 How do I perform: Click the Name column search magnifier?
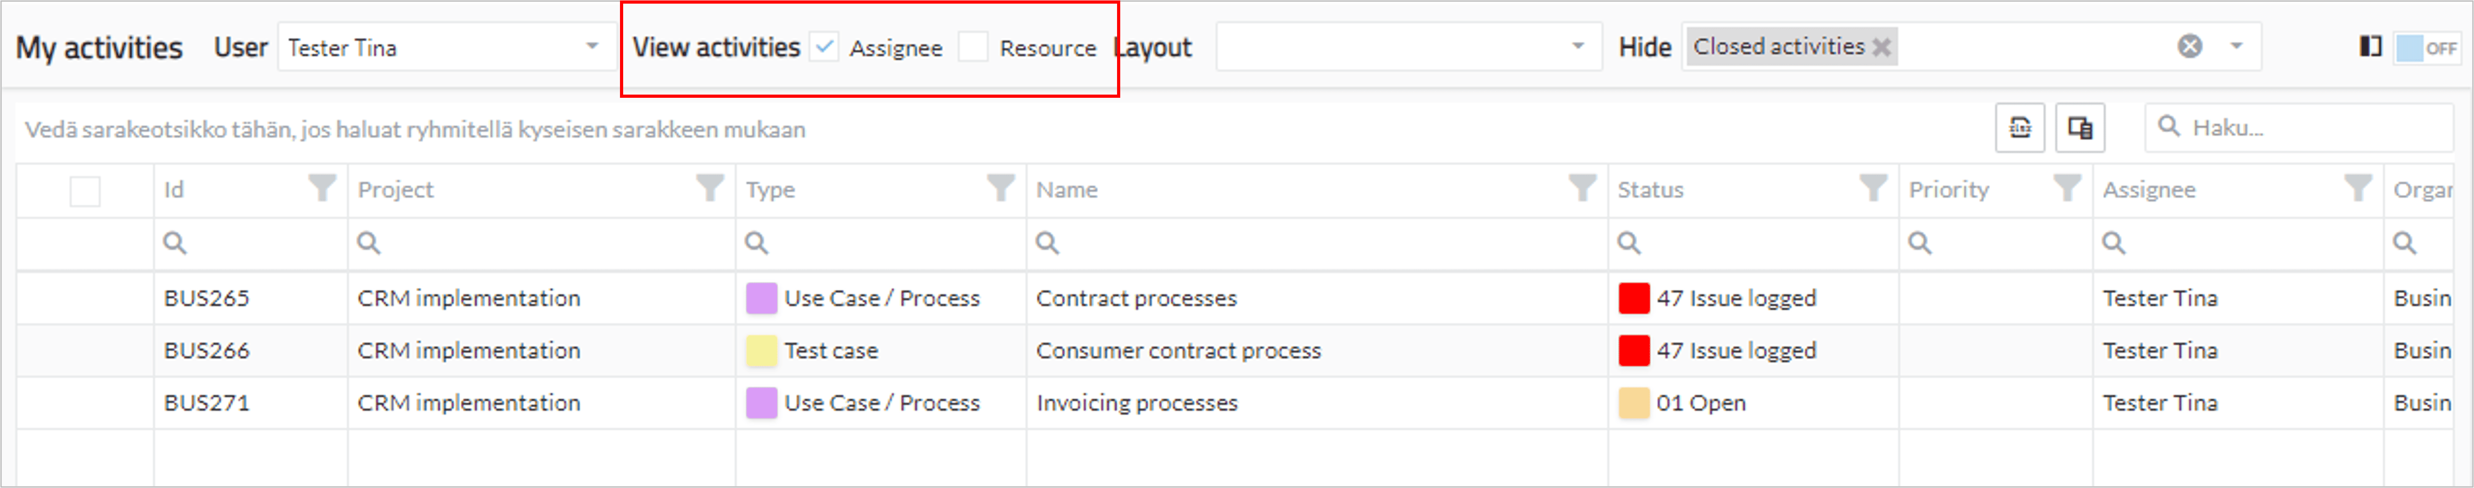1048,242
